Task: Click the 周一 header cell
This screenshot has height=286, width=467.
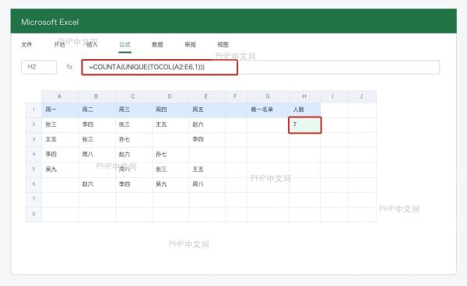Action: [60, 110]
